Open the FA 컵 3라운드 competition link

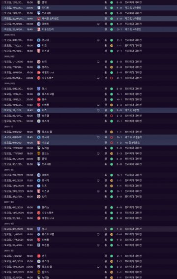click(132, 143)
